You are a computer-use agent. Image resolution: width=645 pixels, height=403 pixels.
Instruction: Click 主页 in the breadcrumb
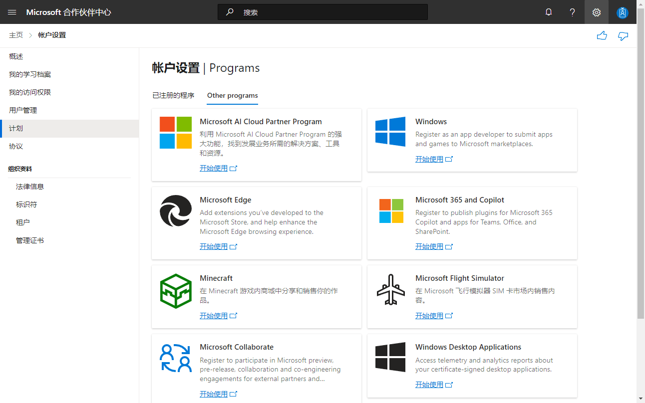tap(16, 35)
